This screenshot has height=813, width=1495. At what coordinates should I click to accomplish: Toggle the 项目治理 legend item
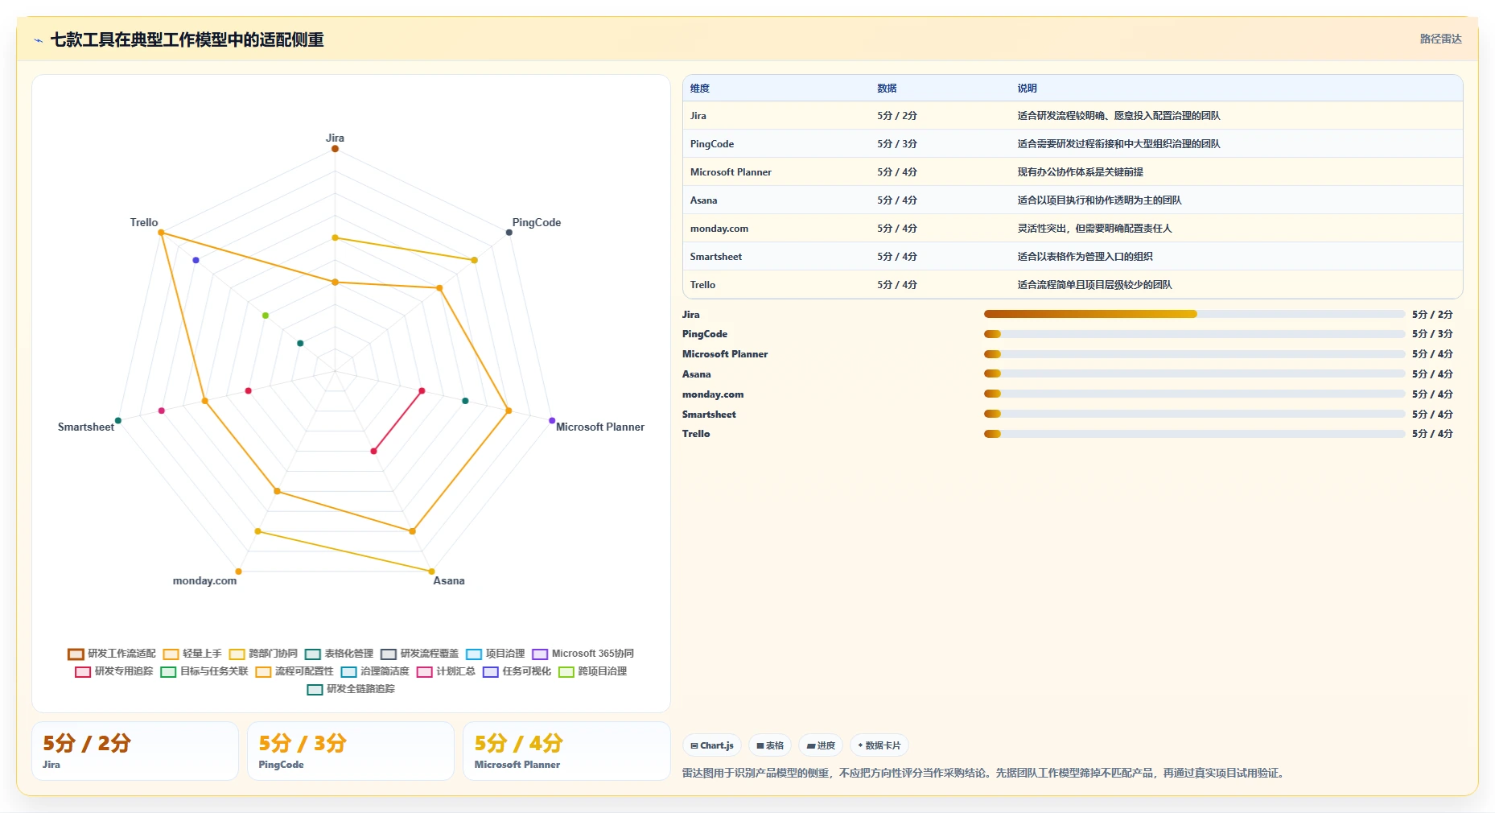495,654
